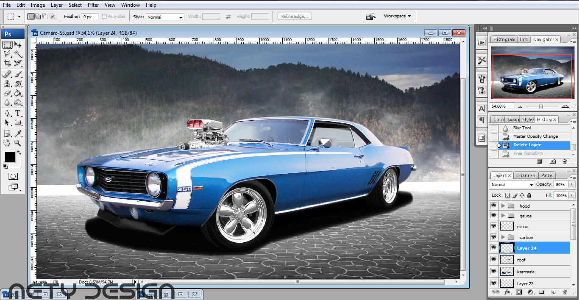Select the Polygonal Lasso tool
Image resolution: width=579 pixels, height=300 pixels.
(x=8, y=54)
